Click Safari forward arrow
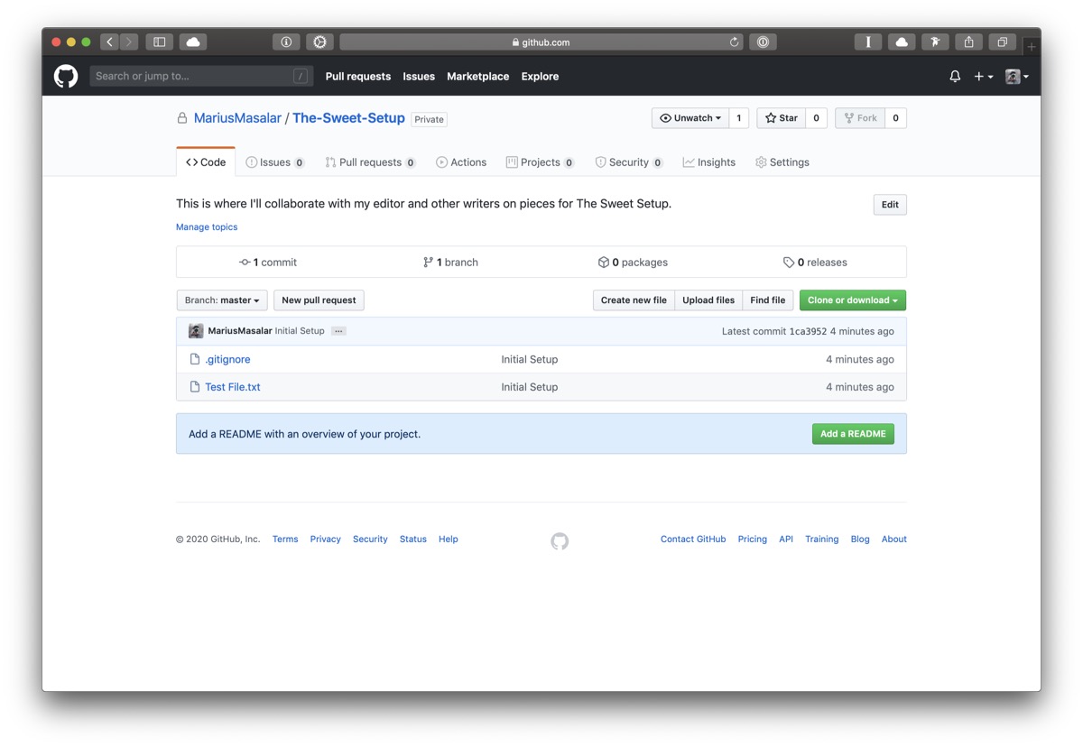This screenshot has height=747, width=1083. click(x=129, y=41)
